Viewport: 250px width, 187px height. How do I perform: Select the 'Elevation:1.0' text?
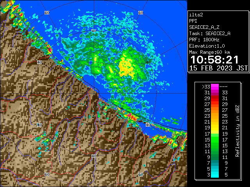(207, 46)
